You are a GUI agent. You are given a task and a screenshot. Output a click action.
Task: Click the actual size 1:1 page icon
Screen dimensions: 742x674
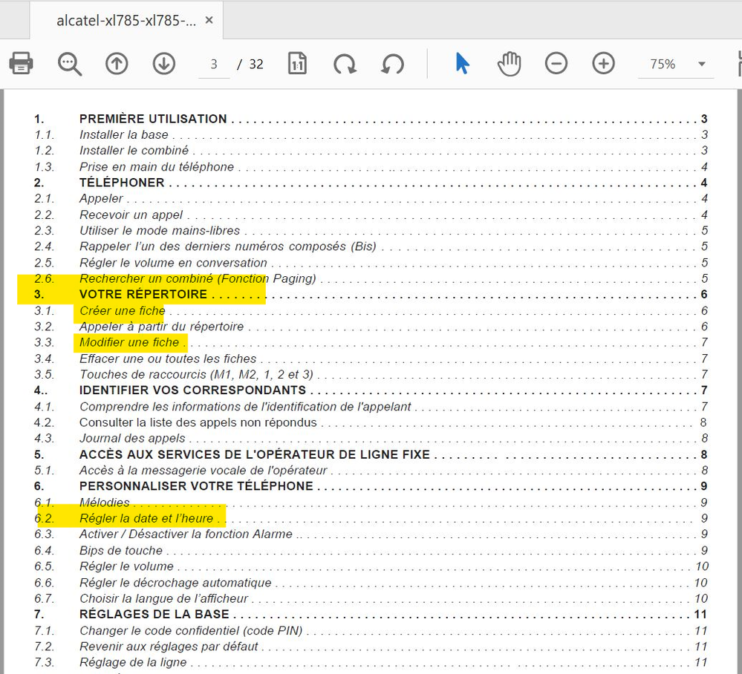point(297,64)
